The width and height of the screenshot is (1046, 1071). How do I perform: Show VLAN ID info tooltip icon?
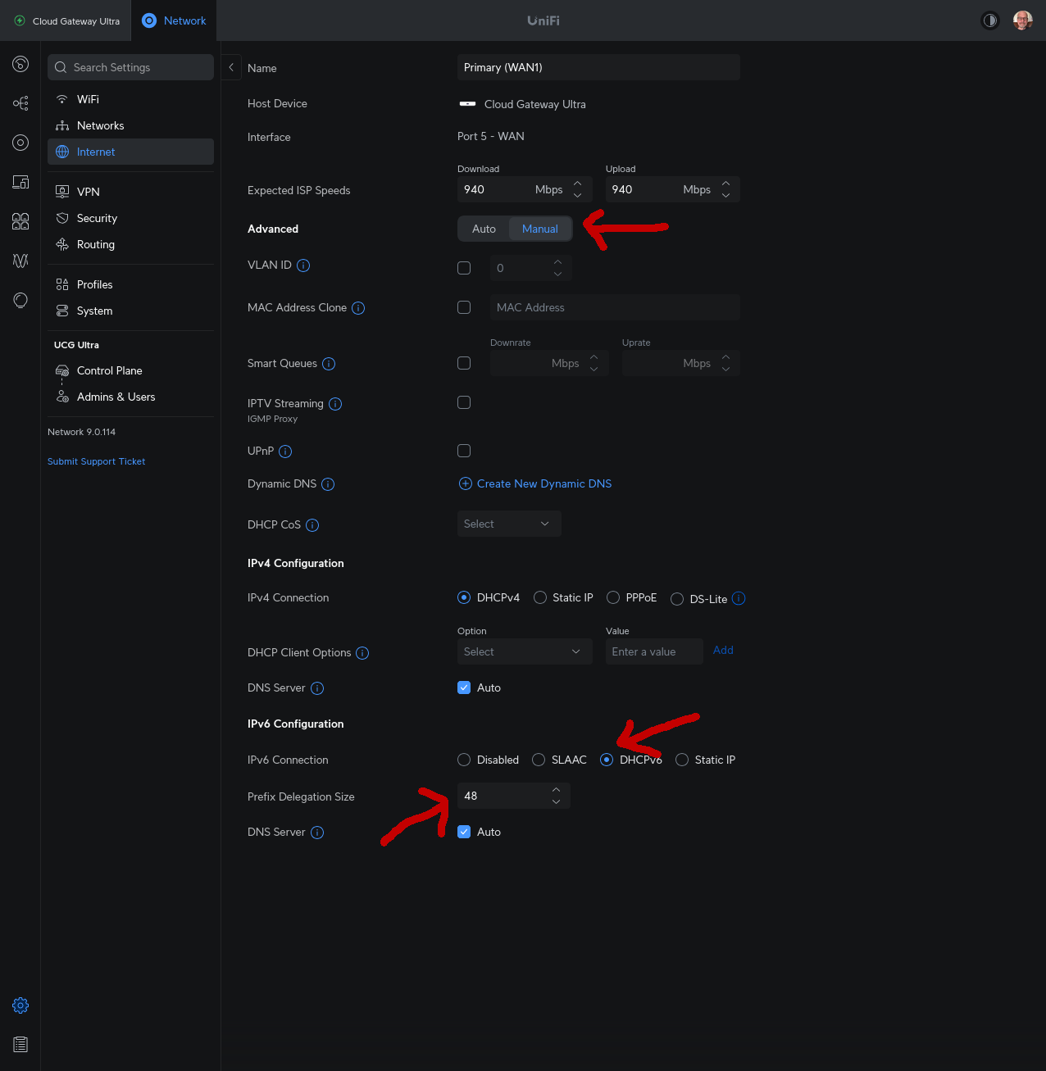303,265
